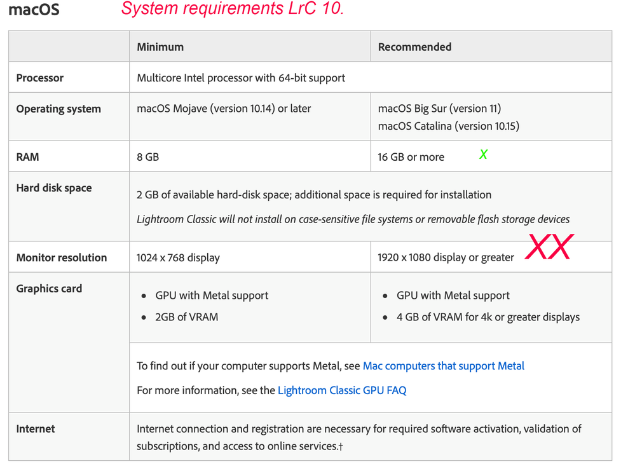Click the Graphics card row label
The image size is (635, 471).
click(x=49, y=289)
